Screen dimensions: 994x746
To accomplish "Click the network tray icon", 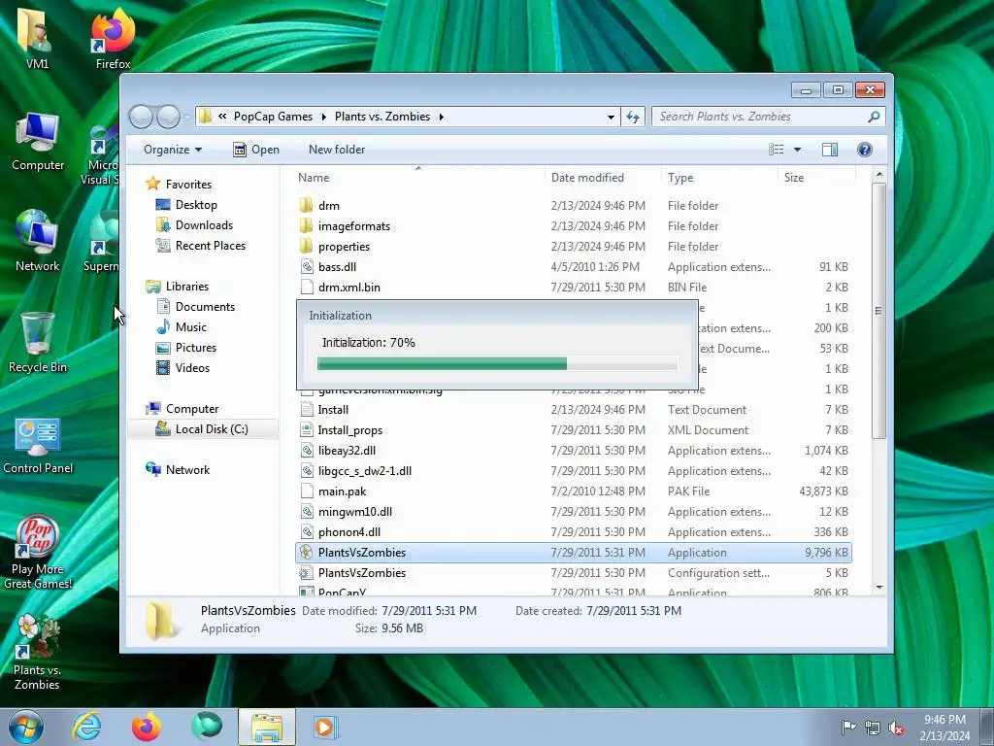I will point(873,728).
